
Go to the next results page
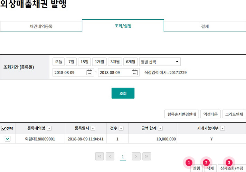pyautogui.click(x=136, y=156)
